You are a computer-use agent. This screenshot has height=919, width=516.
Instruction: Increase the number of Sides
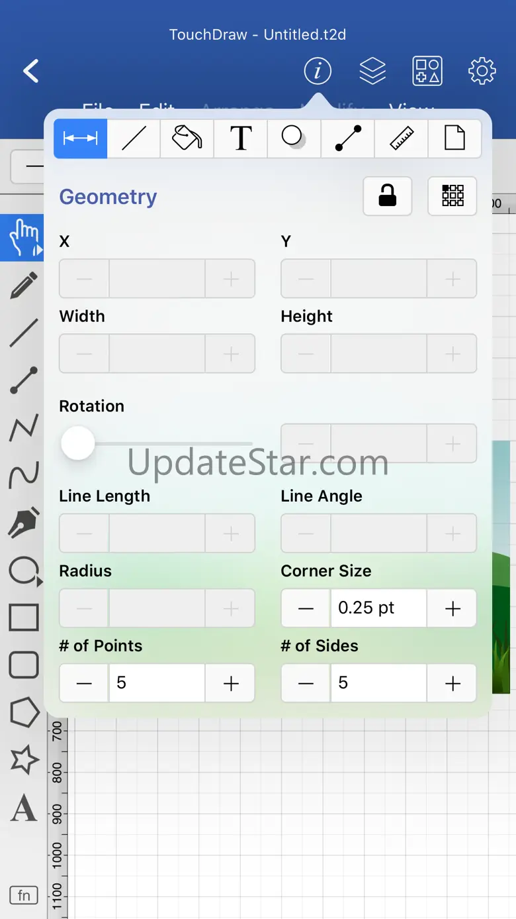pos(452,683)
